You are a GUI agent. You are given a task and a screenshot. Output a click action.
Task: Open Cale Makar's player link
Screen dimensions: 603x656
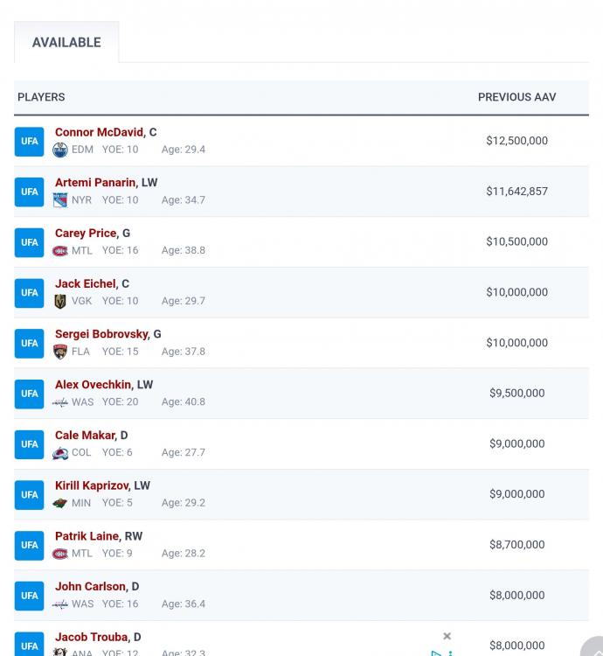tap(85, 436)
